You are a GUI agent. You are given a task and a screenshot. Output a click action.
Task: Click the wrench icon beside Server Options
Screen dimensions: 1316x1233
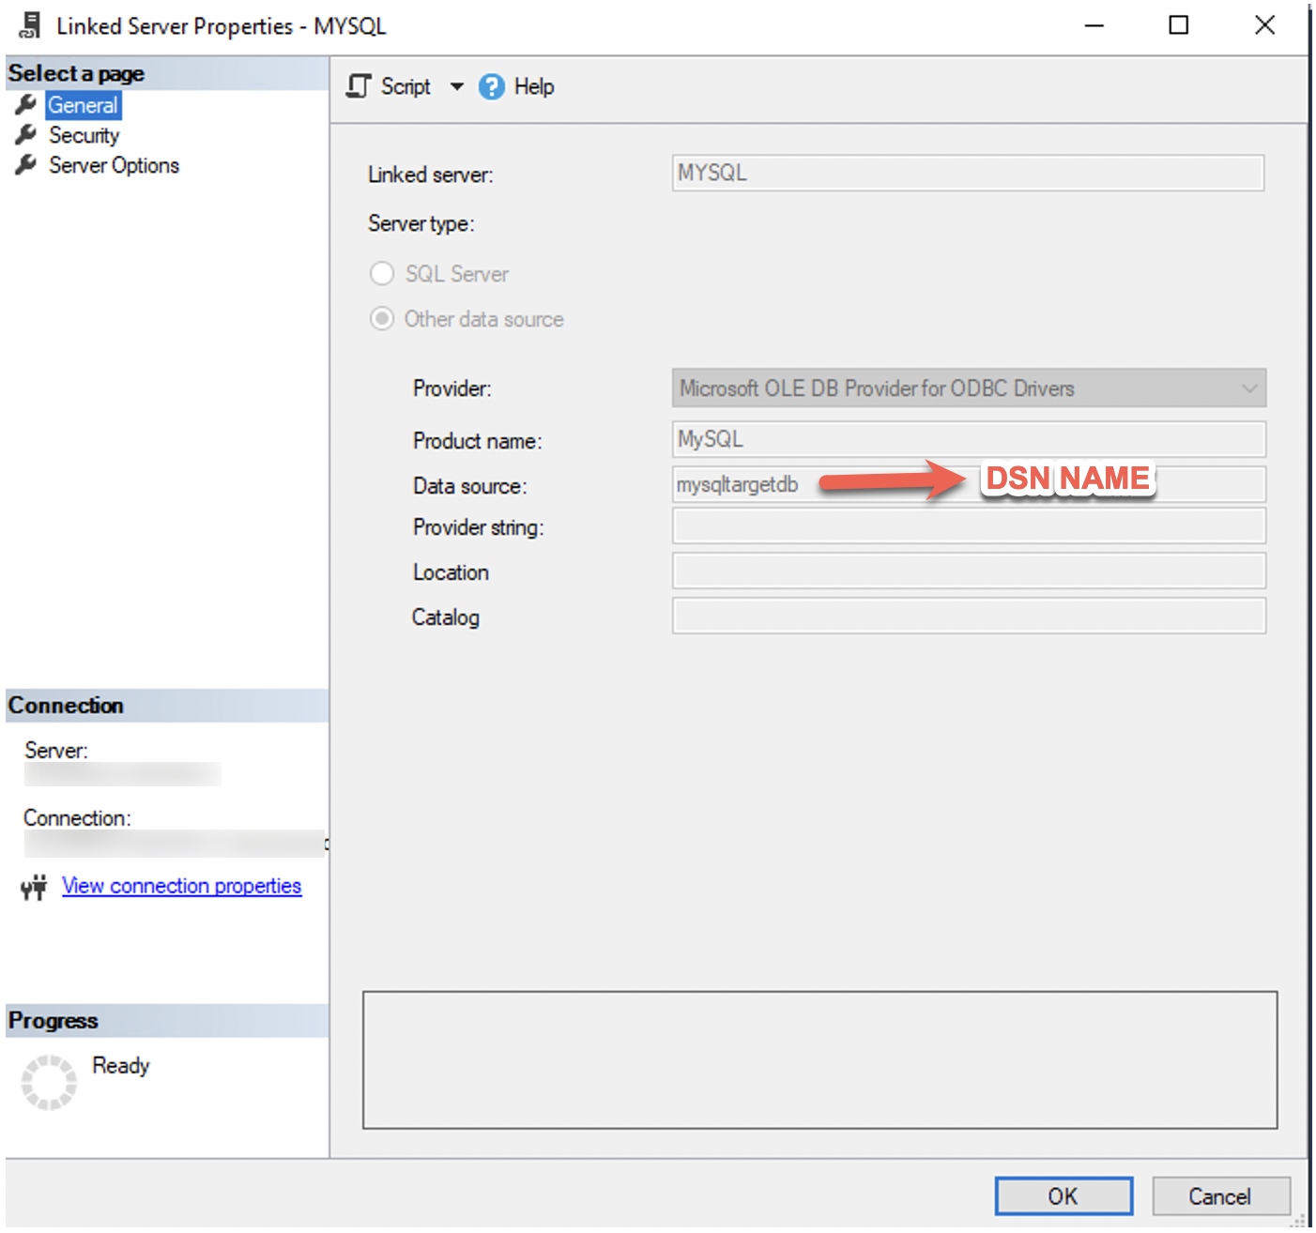click(26, 165)
